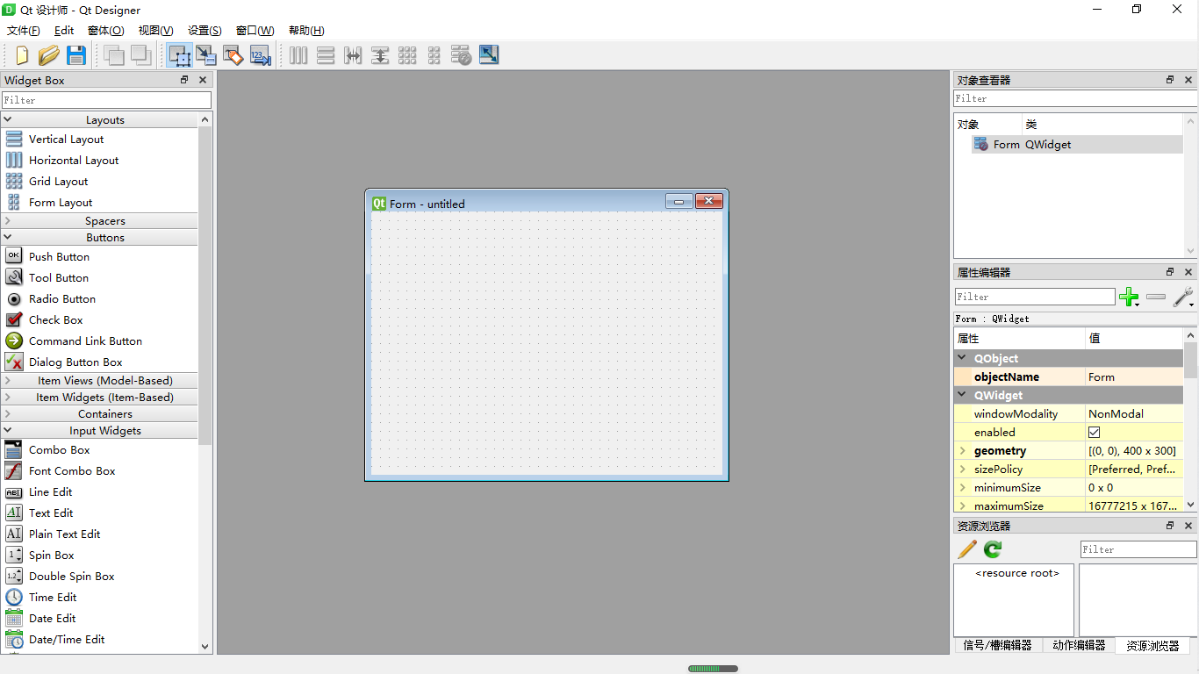The height and width of the screenshot is (674, 1199).
Task: Click Lay Out Horizontally in Splitter icon
Action: tap(353, 55)
